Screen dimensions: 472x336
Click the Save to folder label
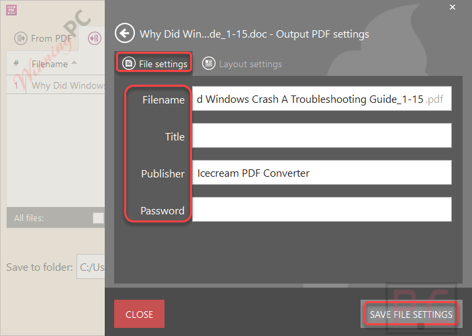point(40,267)
